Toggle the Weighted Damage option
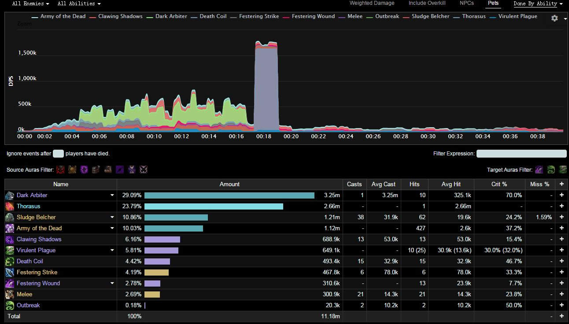Screen dimensions: 569x324 click(372, 4)
